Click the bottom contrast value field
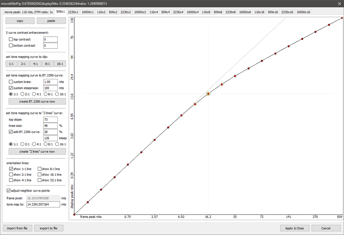 click(50, 46)
